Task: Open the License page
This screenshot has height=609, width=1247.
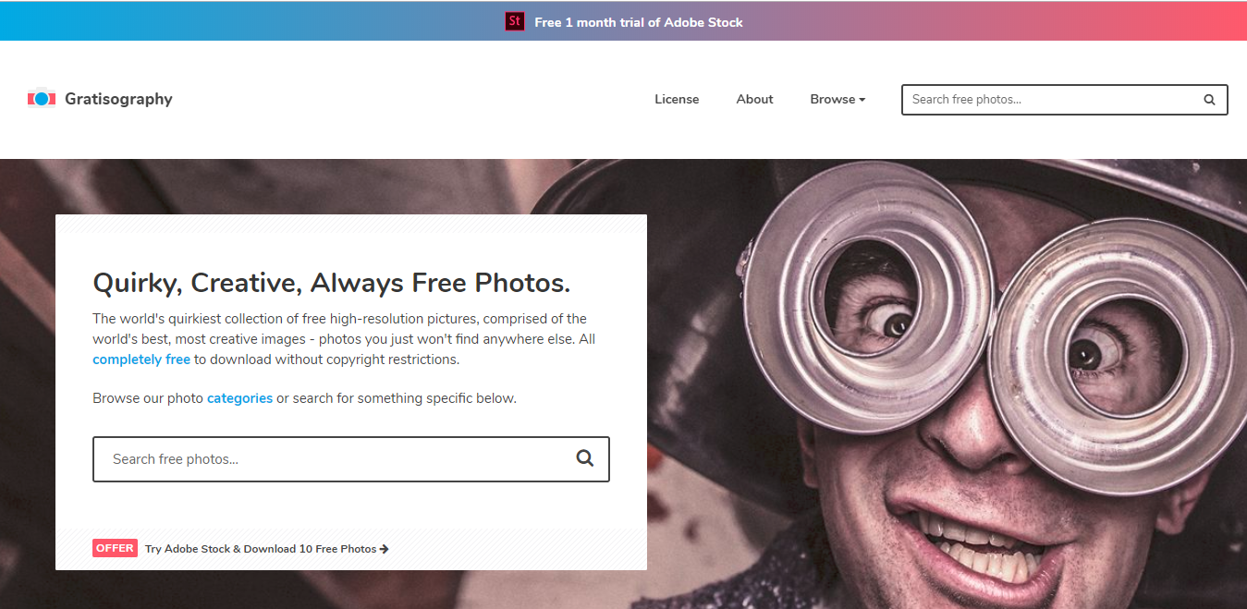Action: point(677,99)
